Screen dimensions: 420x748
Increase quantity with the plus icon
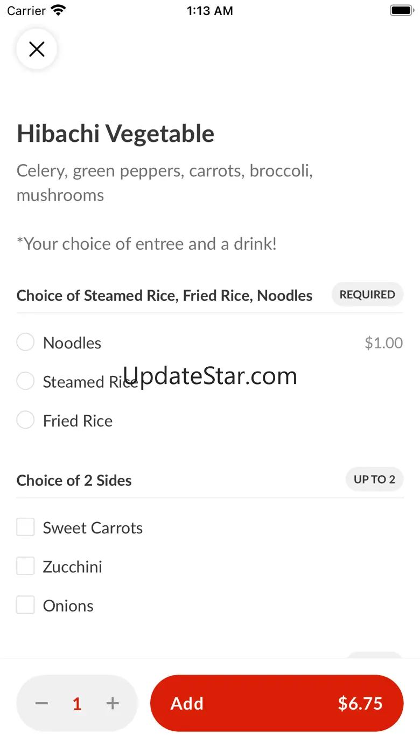coord(113,703)
